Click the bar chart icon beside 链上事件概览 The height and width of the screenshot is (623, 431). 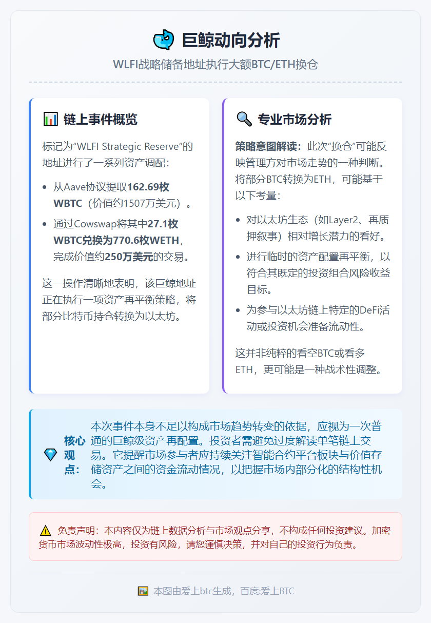tap(50, 120)
